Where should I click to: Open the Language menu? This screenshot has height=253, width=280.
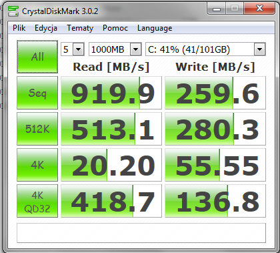(155, 28)
